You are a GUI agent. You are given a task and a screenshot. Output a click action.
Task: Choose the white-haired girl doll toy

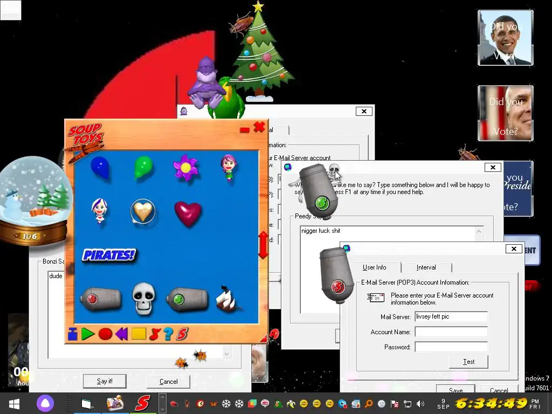pyautogui.click(x=100, y=211)
